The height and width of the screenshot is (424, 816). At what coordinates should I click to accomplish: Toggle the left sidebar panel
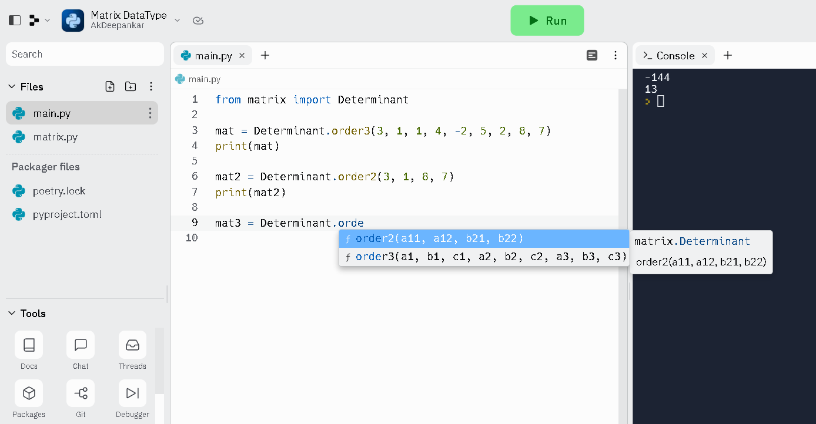[x=14, y=19]
